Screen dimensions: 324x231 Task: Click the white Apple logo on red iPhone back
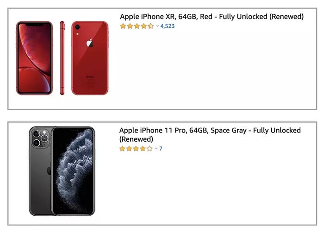coord(90,43)
